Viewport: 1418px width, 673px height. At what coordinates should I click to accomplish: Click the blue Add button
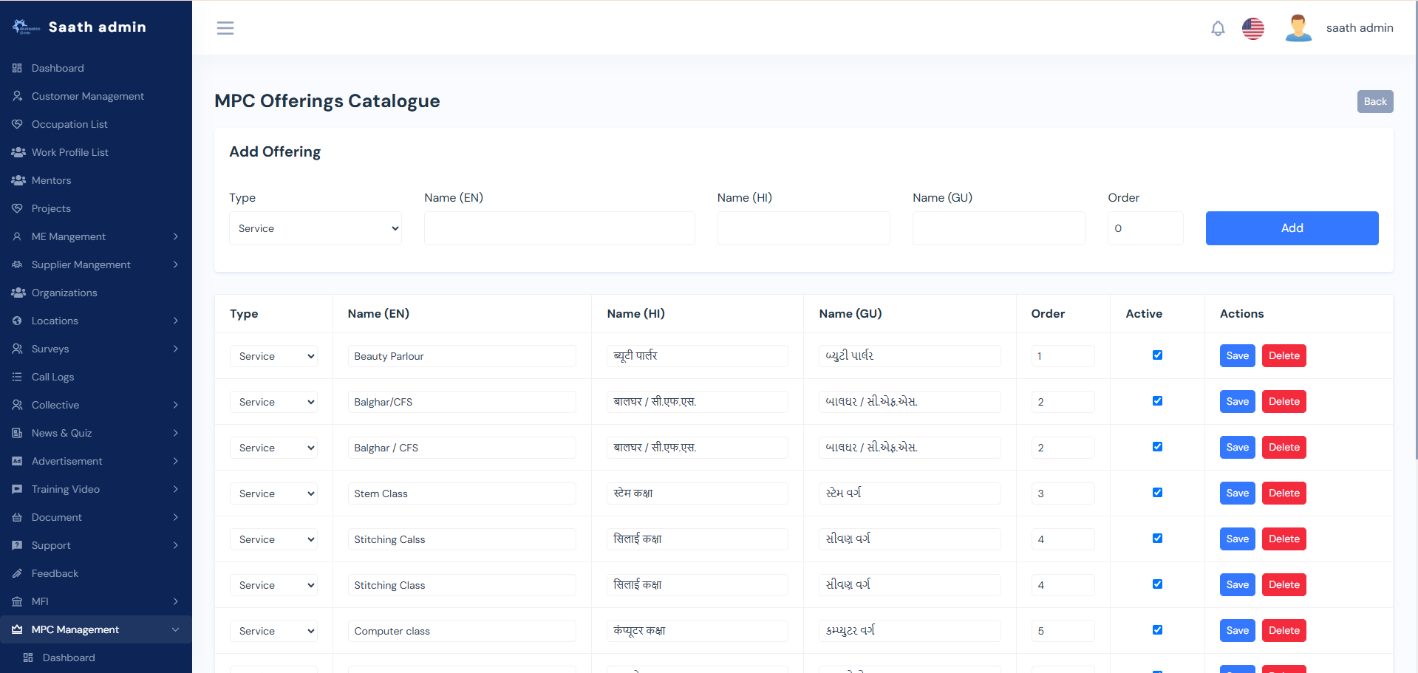1292,228
